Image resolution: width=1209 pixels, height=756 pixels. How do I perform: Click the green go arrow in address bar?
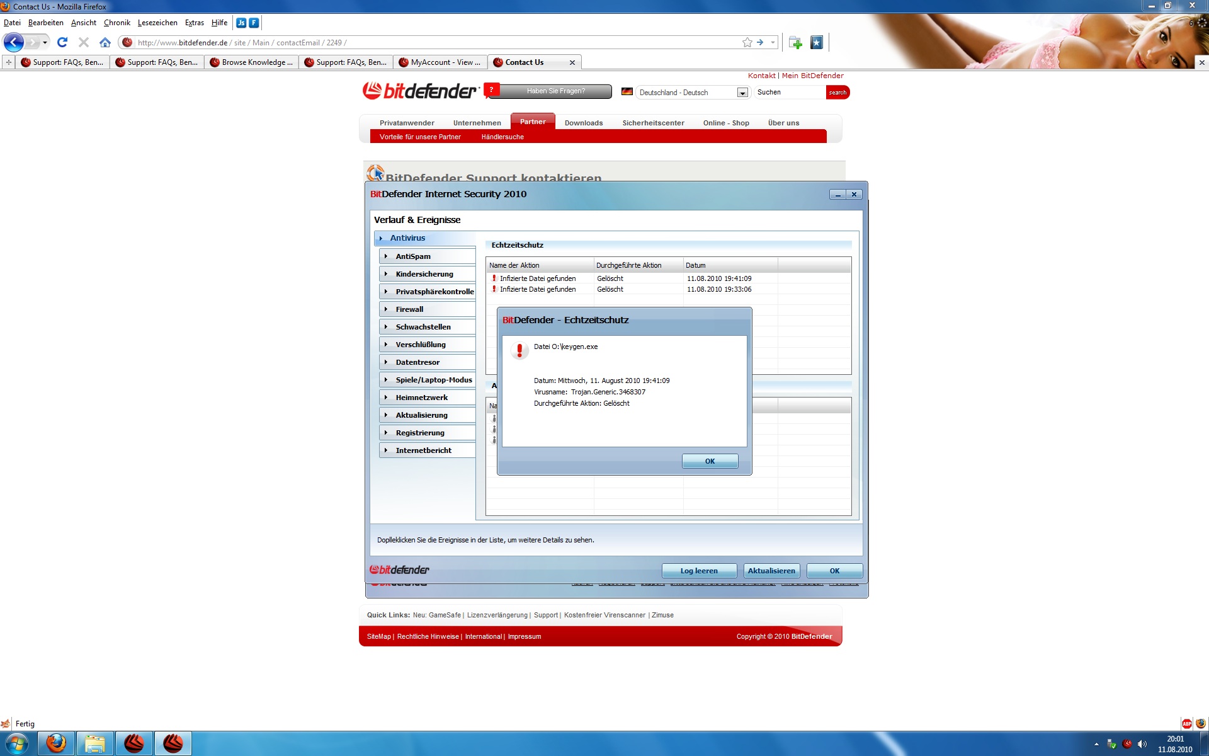[760, 42]
